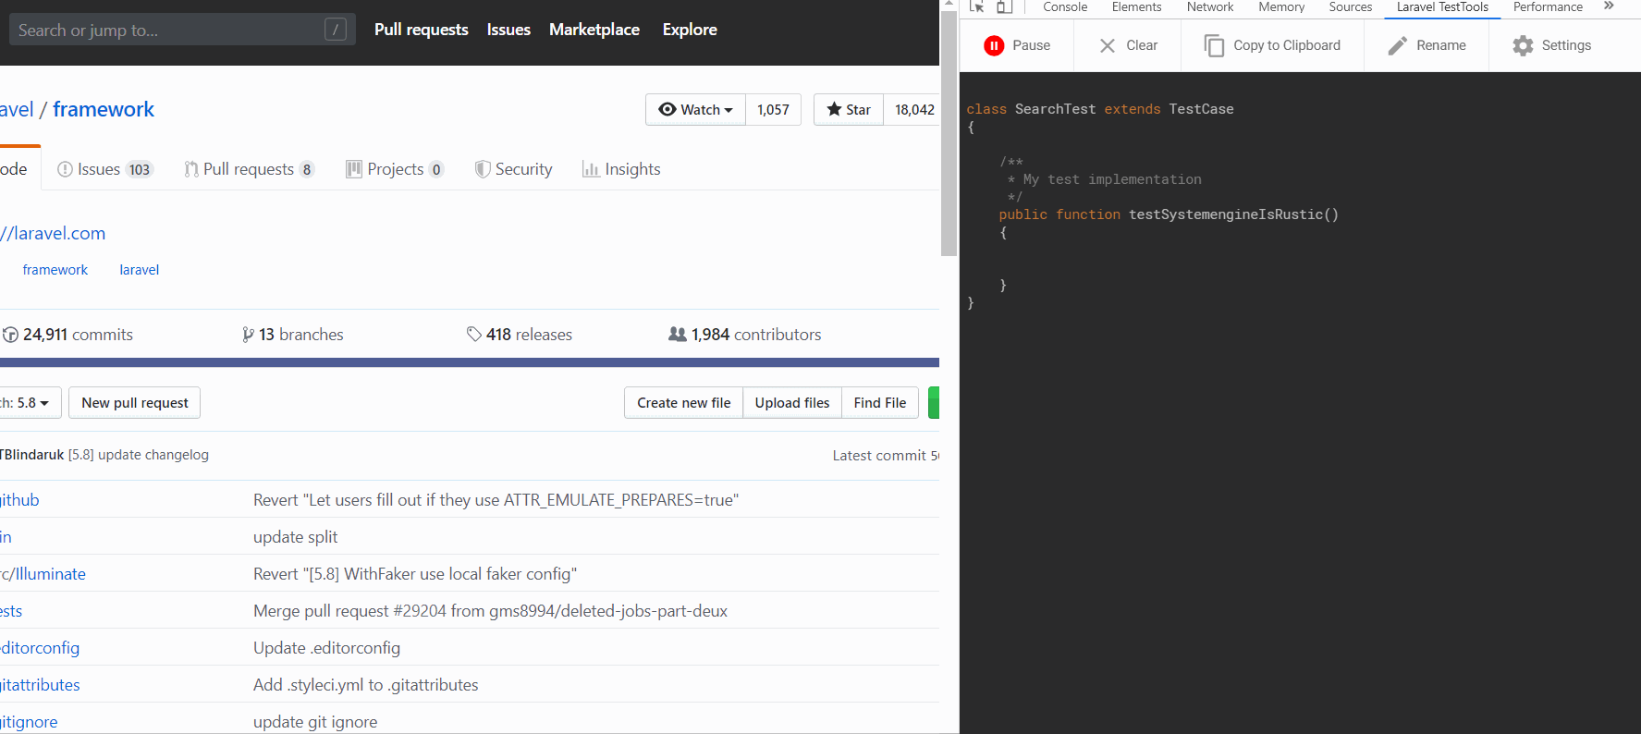Copy test code to clipboard
Viewport: 1641px width, 734px height.
pos(1273,45)
